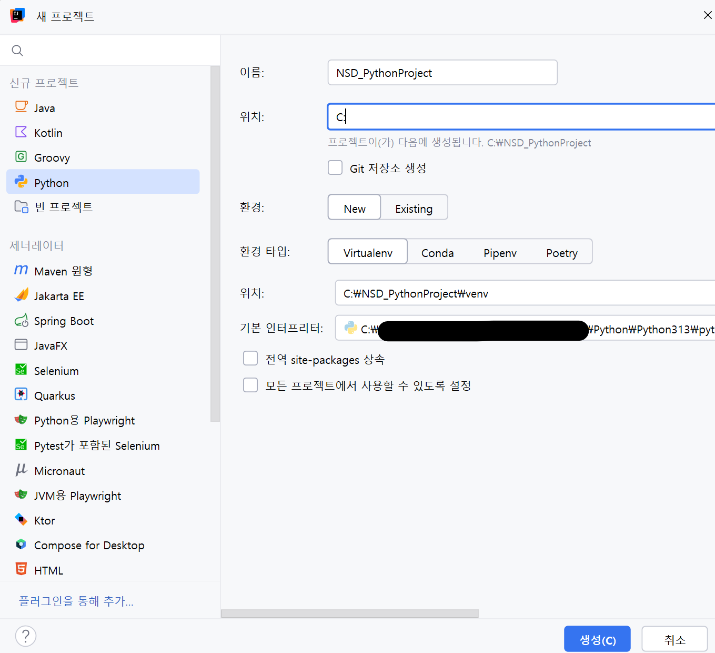The image size is (715, 653).
Task: Click the Ktor diamond icon
Action: [21, 520]
